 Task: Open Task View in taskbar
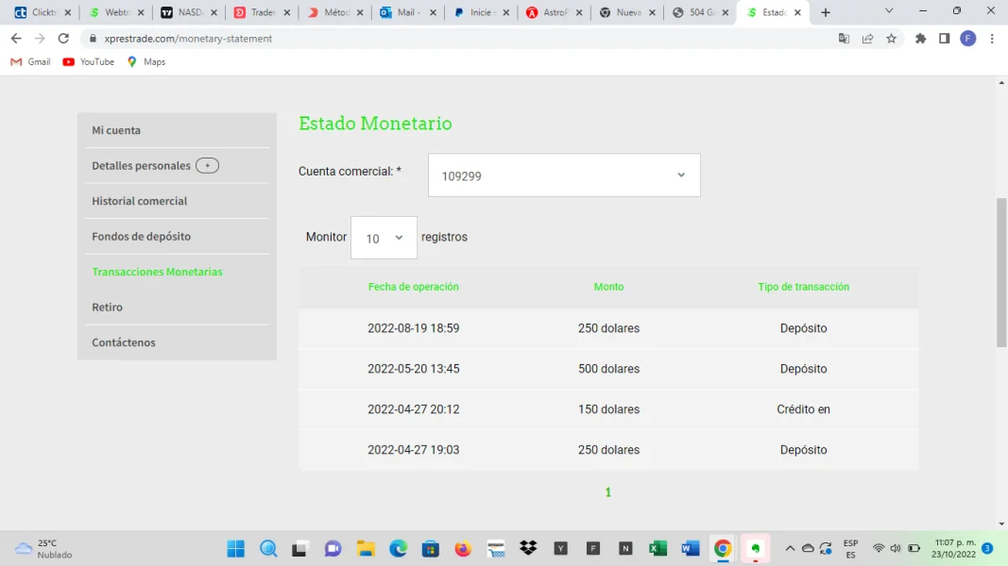click(300, 549)
